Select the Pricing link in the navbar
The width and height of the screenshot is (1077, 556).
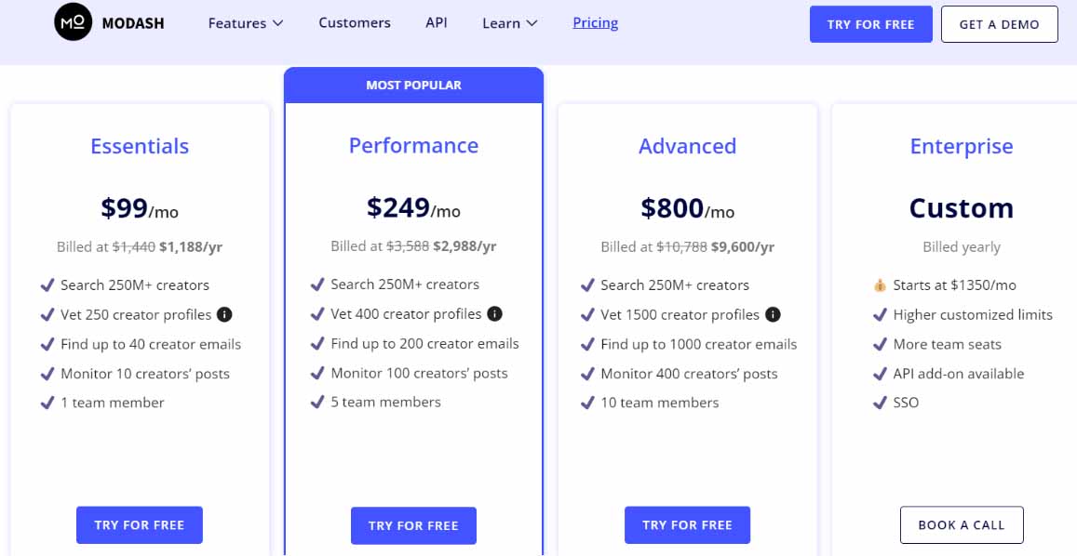tap(595, 22)
